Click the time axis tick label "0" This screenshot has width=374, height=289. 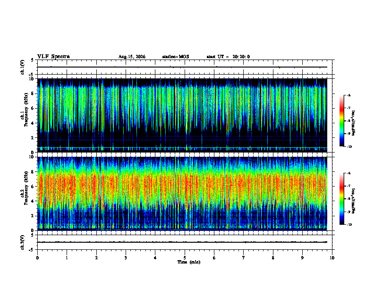click(37, 258)
